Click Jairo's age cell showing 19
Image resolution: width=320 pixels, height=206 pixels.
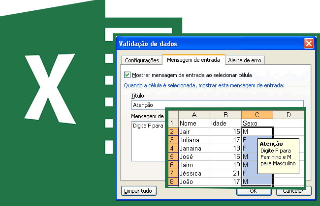pyautogui.click(x=225, y=165)
